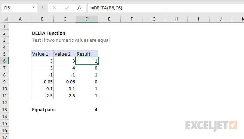Click the Select All corner triangle
This screenshot has height=139, width=244.
coord(6,19)
